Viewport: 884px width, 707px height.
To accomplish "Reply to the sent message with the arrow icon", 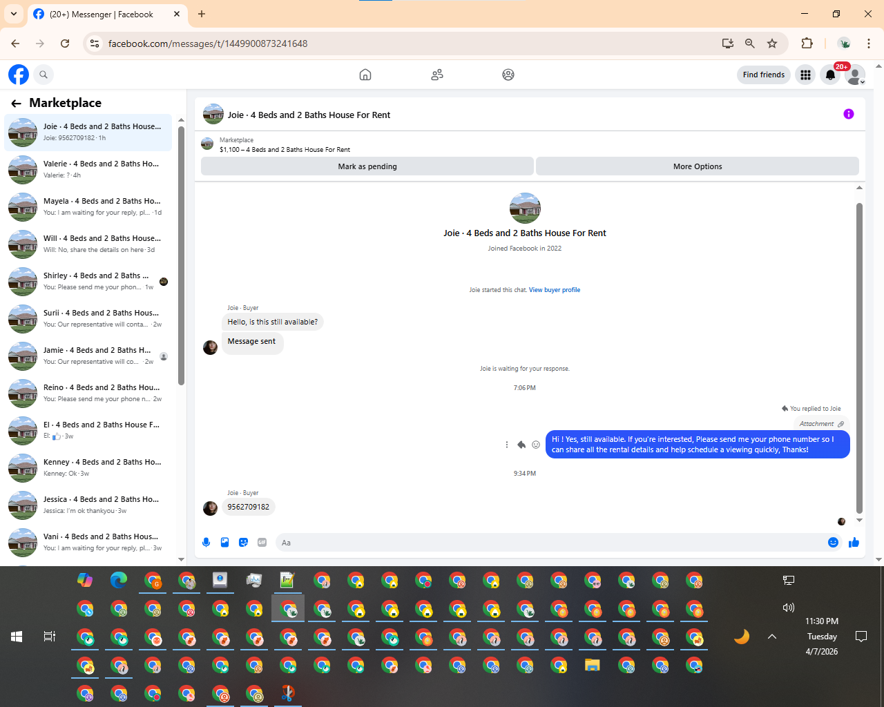I will 521,445.
